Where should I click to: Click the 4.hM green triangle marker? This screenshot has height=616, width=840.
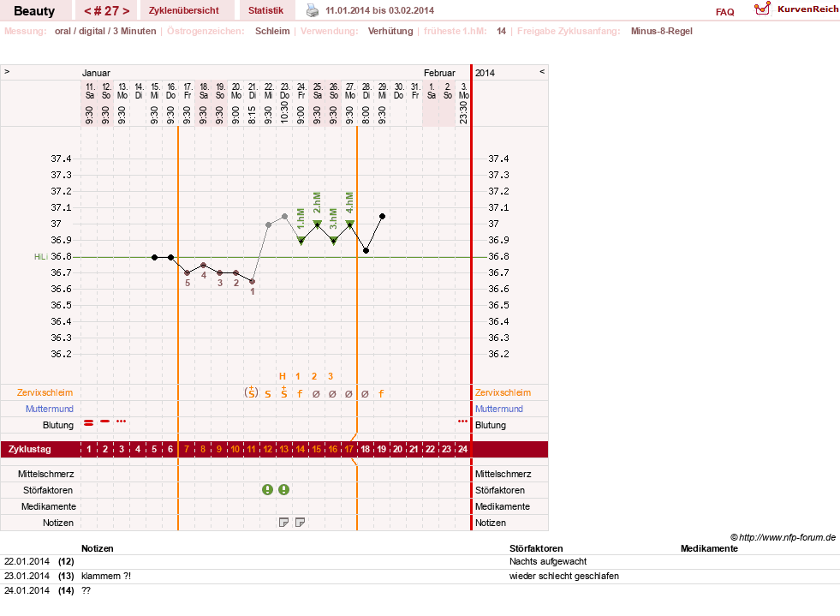[350, 224]
